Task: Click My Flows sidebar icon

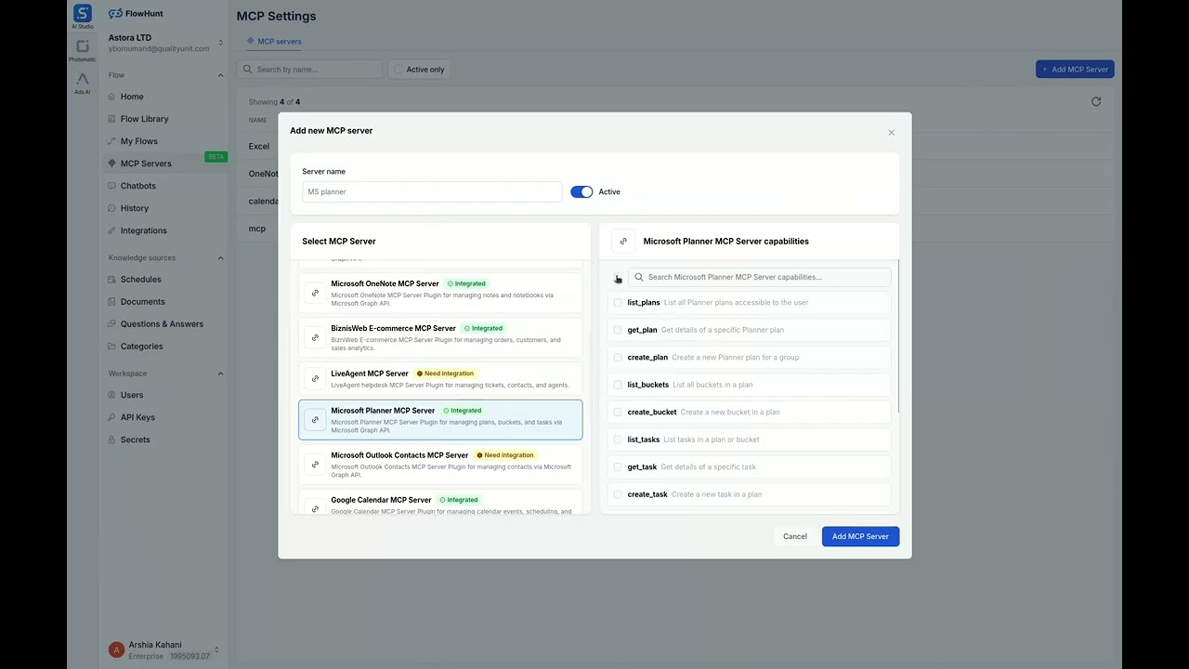Action: pyautogui.click(x=112, y=141)
